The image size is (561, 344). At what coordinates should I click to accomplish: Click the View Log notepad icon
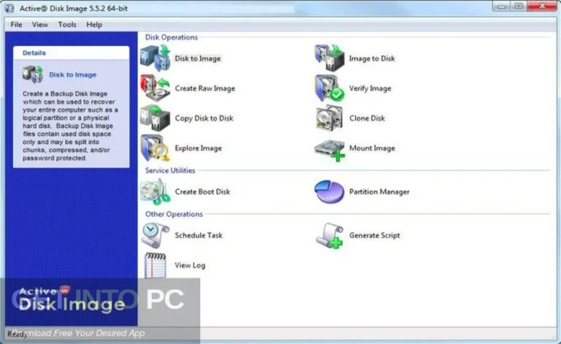pyautogui.click(x=156, y=265)
